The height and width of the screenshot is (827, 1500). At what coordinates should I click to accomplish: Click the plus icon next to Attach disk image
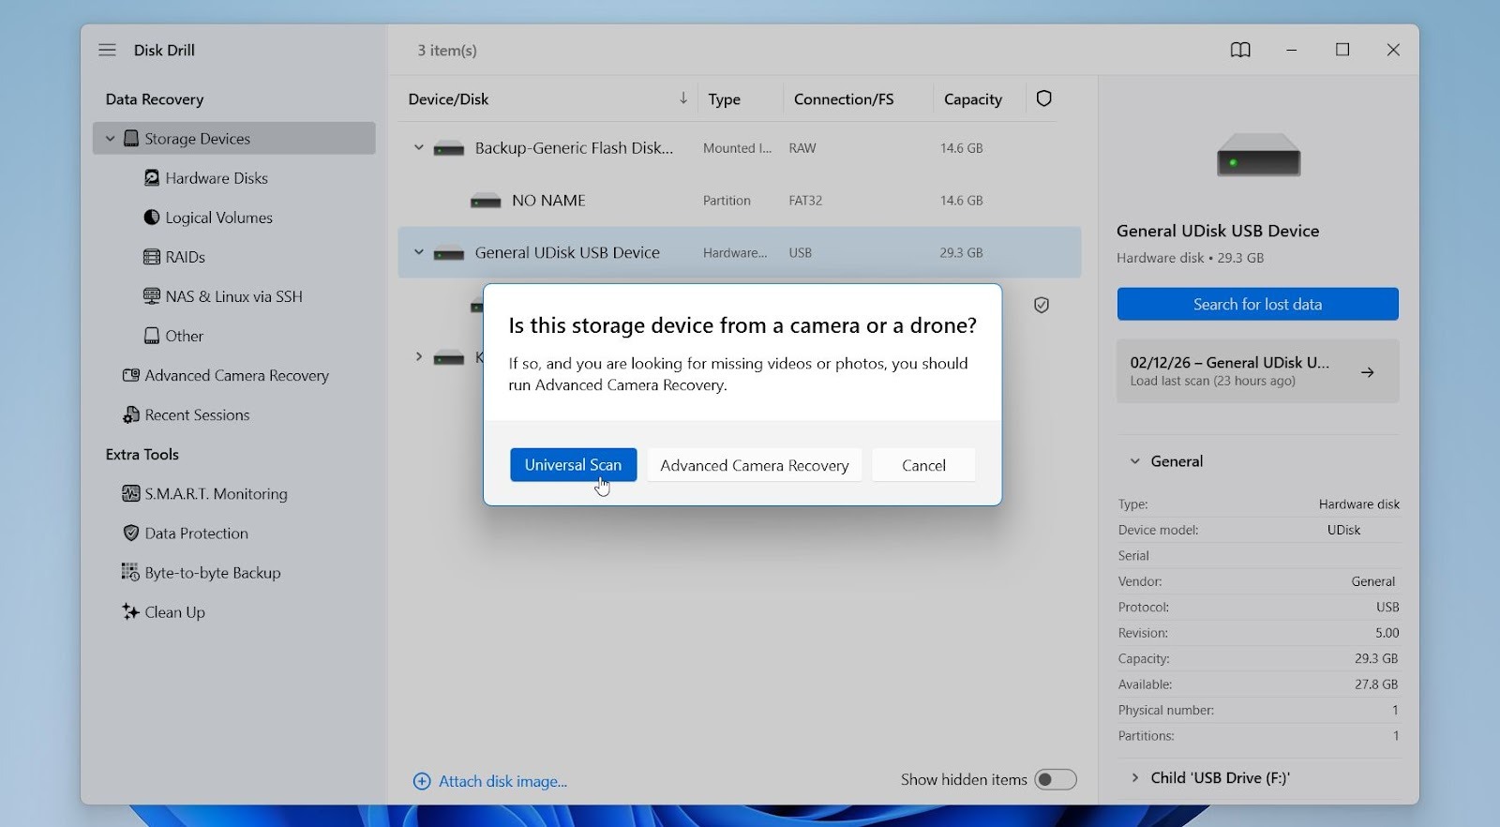(x=422, y=781)
